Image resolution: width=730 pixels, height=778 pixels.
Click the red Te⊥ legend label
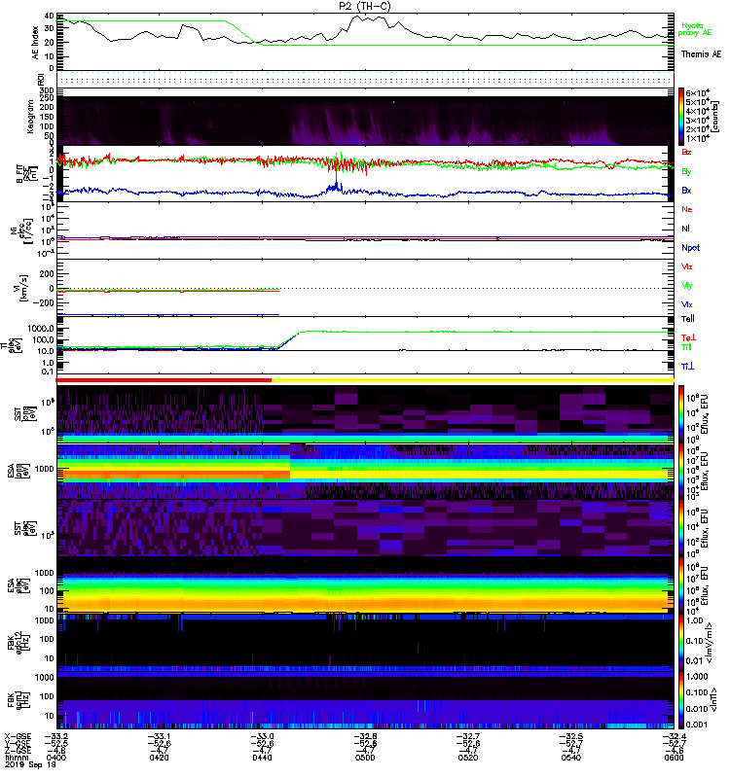(x=688, y=337)
